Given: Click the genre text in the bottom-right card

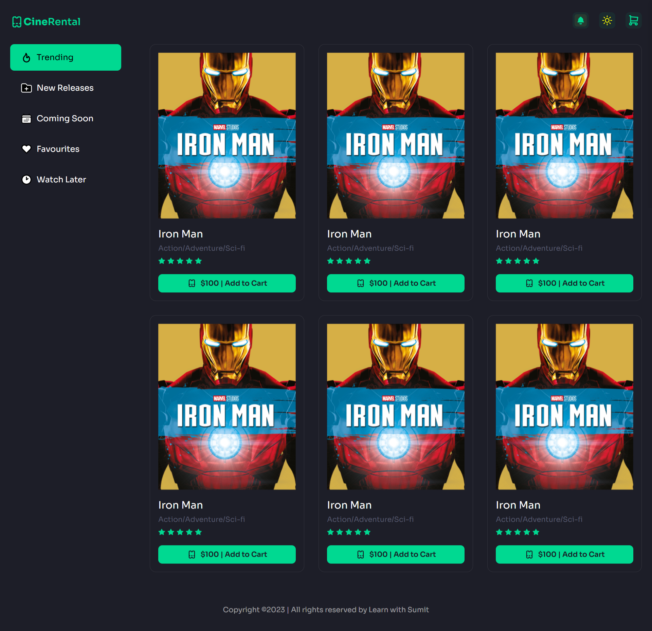Looking at the screenshot, I should coord(539,519).
